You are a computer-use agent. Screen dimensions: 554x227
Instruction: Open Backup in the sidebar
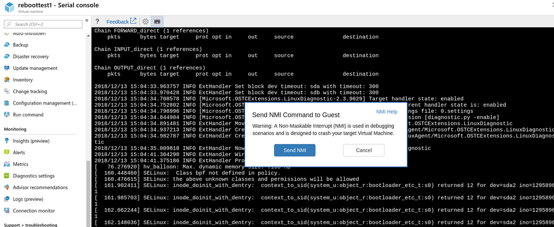click(21, 45)
